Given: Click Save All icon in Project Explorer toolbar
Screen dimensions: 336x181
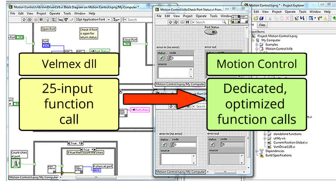Looking at the screenshot, I should point(261,18).
